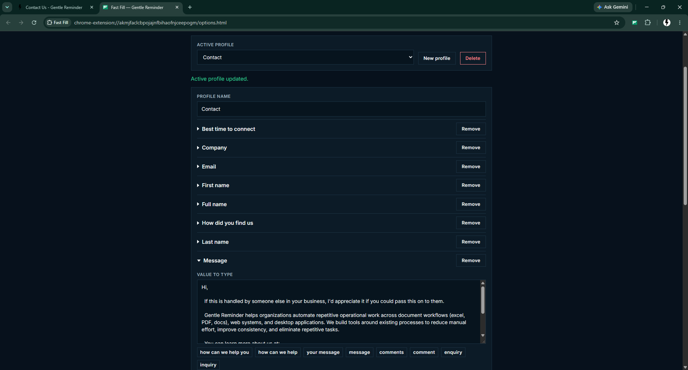Open the Fast Fill extension toolbar icon
This screenshot has height=370, width=688.
(x=635, y=23)
